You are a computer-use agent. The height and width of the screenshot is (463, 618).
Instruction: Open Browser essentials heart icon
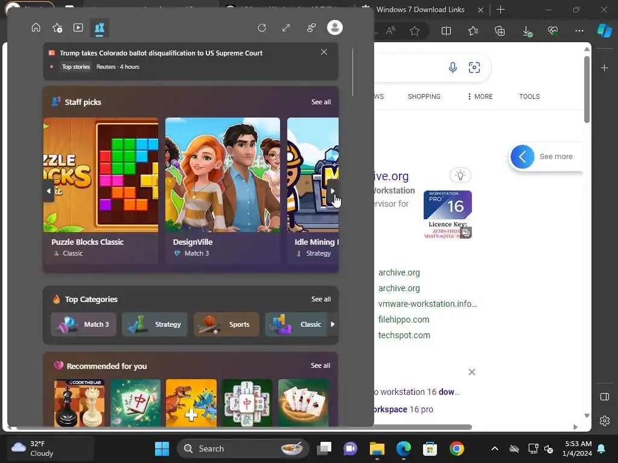click(553, 31)
